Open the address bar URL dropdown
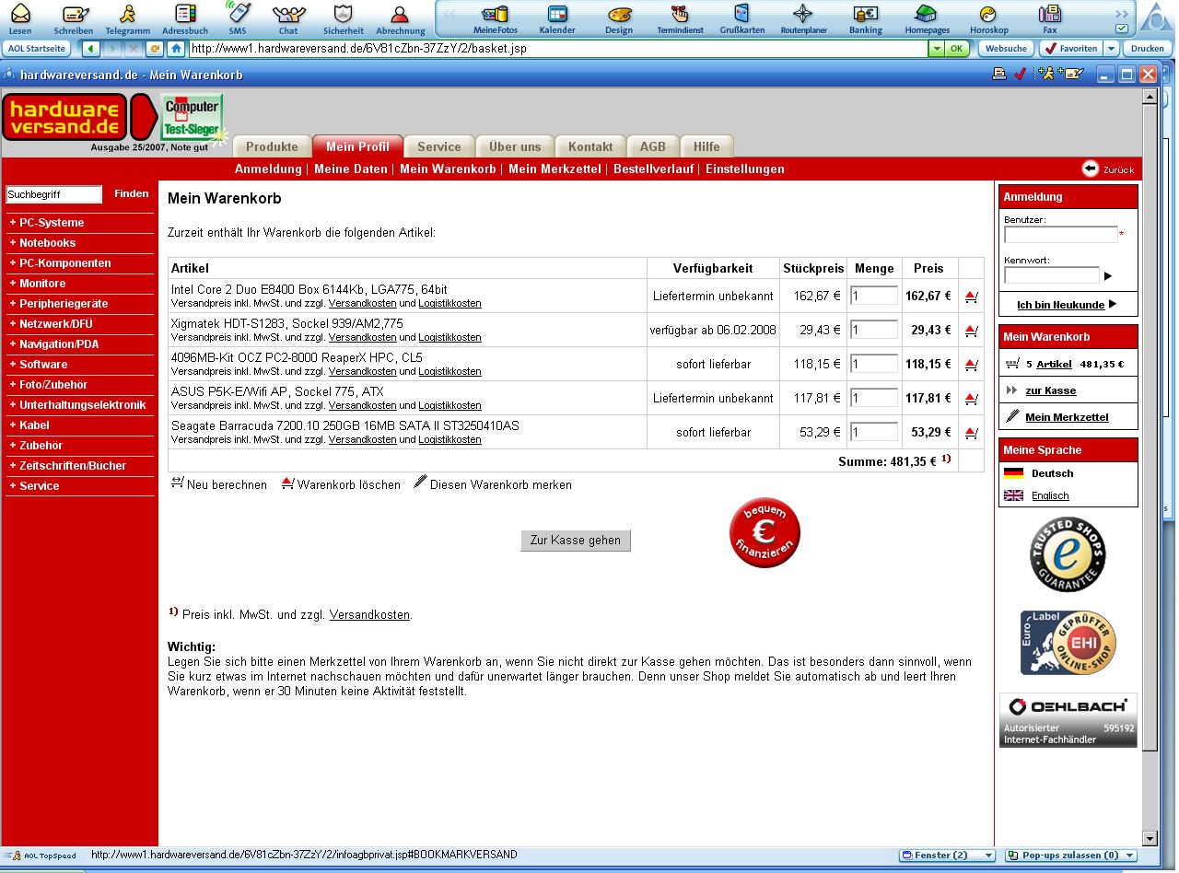This screenshot has width=1179, height=873. click(936, 49)
